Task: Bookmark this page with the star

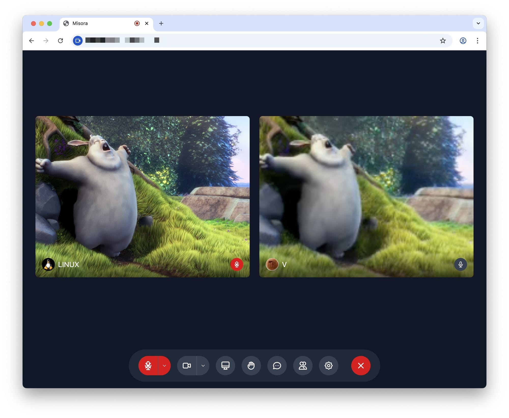Action: tap(443, 41)
